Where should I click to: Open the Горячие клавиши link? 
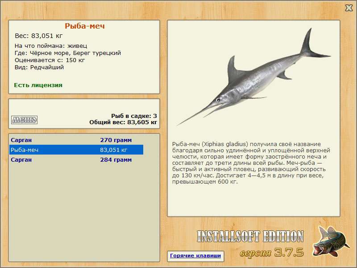point(195,255)
